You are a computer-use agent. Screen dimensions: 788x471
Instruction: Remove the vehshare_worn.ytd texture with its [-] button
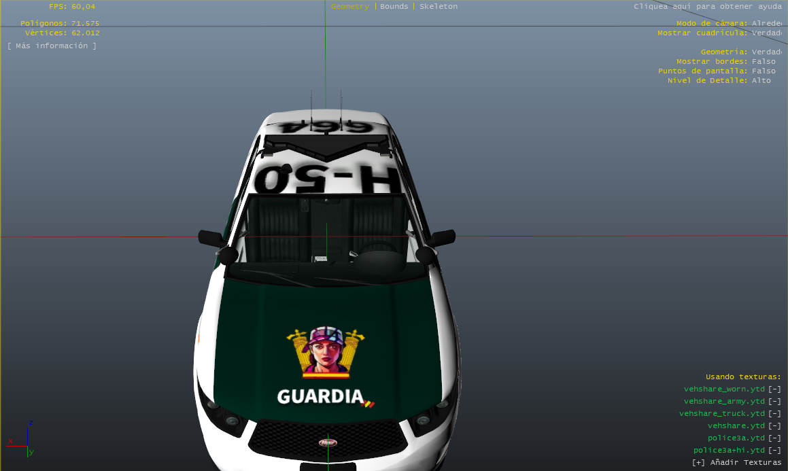click(774, 389)
